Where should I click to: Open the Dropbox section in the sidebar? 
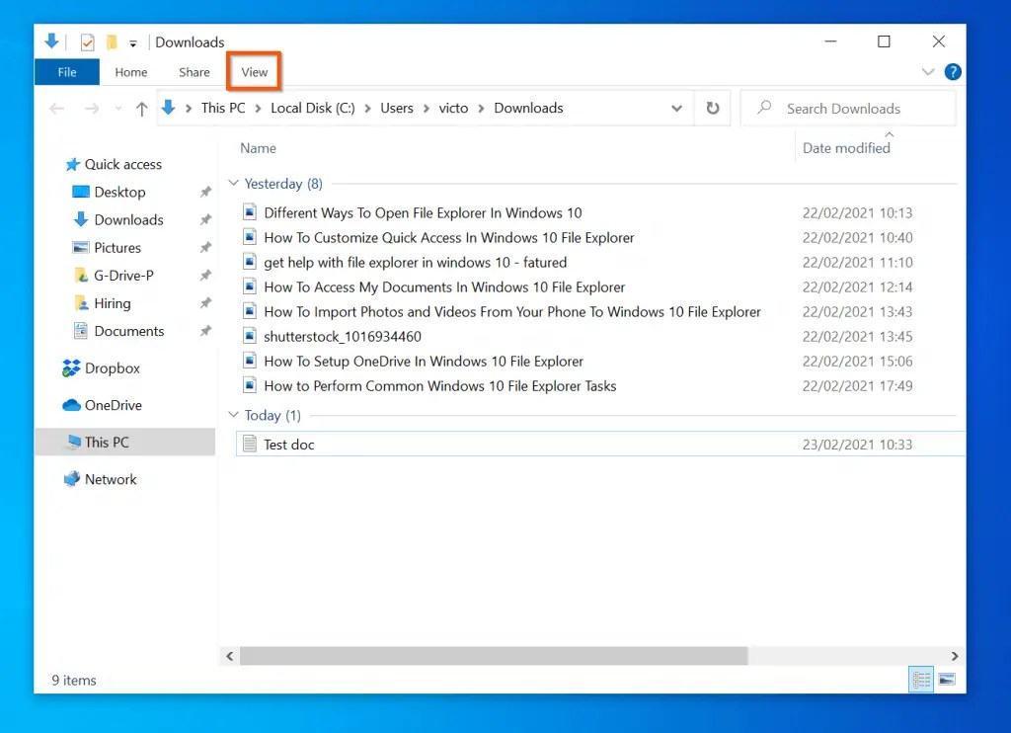[x=110, y=367]
